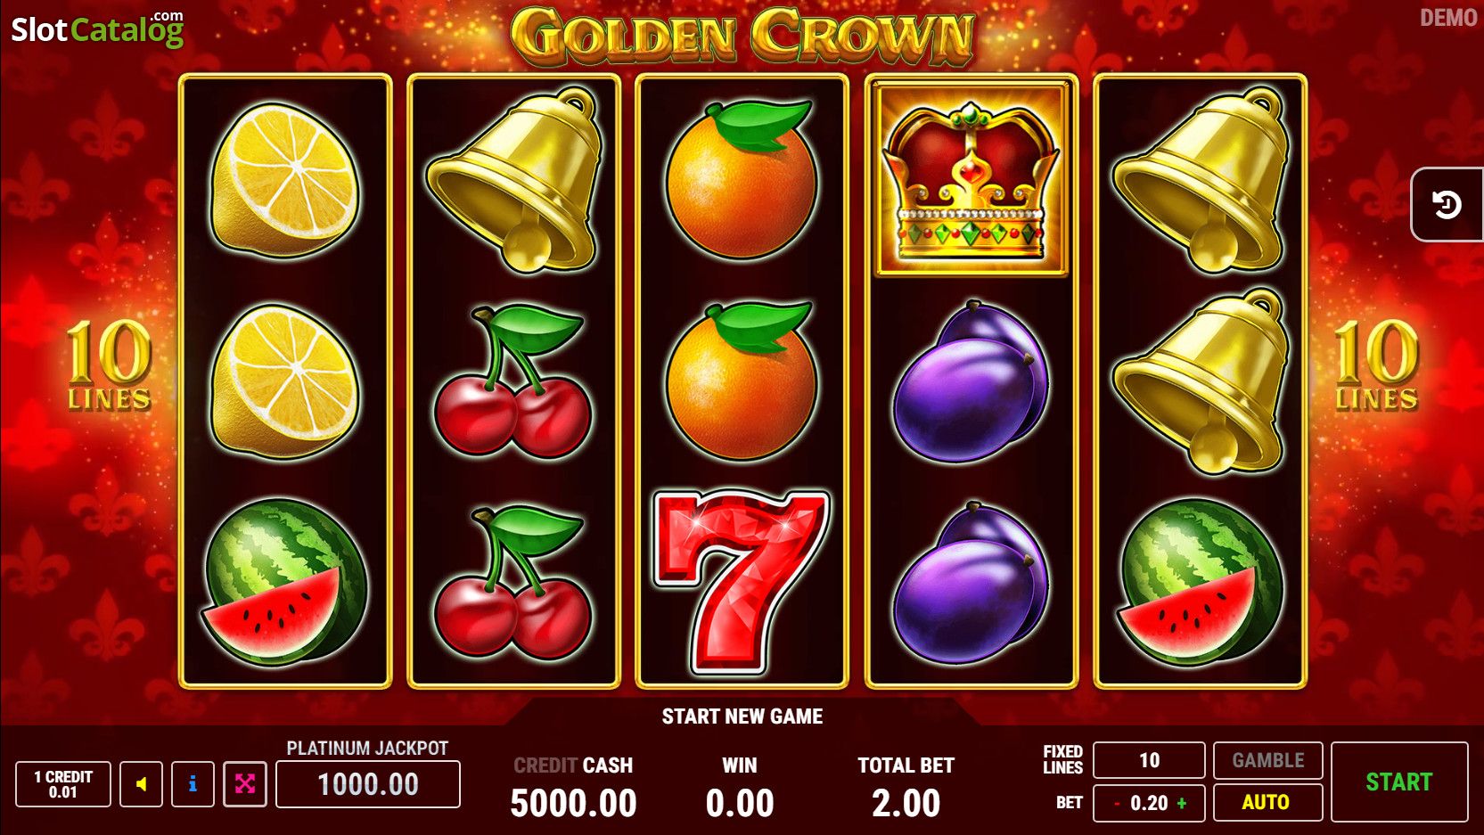Click the red seven symbol
The height and width of the screenshot is (835, 1484).
[x=742, y=581]
